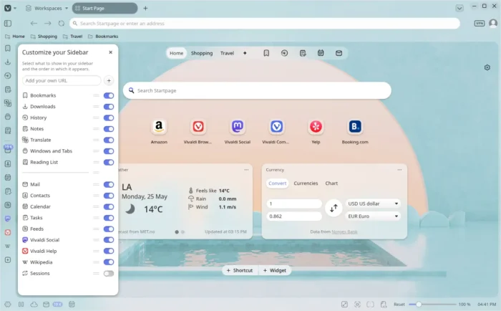Open the History panel in sidebar strip
501x311 pixels.
tap(8, 75)
